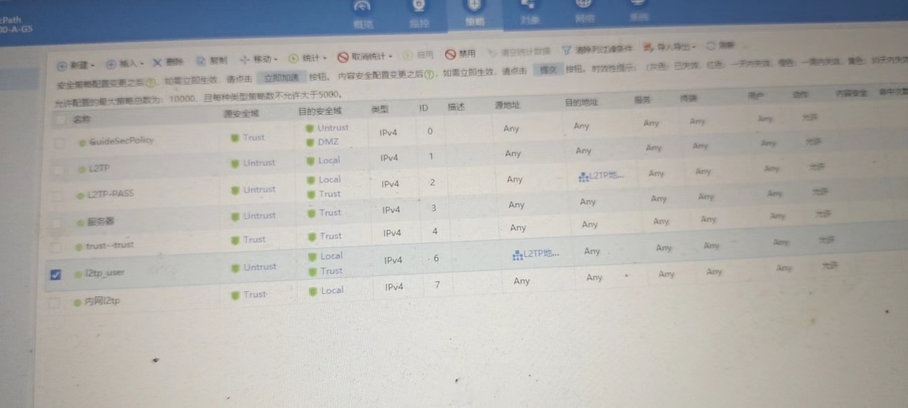Click help icon after 安全策略配置变更之后
The width and height of the screenshot is (908, 408).
coord(150,82)
